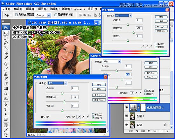Open the 文件 menu
Viewport: 175px width, 139px height.
coord(7,9)
